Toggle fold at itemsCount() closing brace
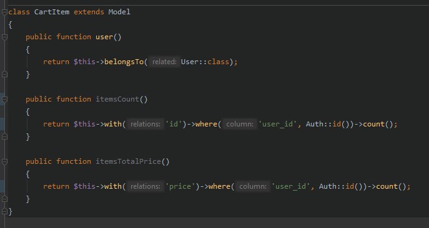This screenshot has width=429, height=228. click(x=4, y=136)
